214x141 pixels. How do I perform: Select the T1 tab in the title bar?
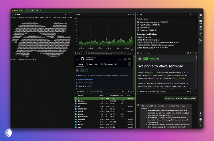coord(32,10)
